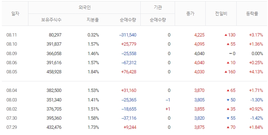Click the 등락률 column header

252,13
